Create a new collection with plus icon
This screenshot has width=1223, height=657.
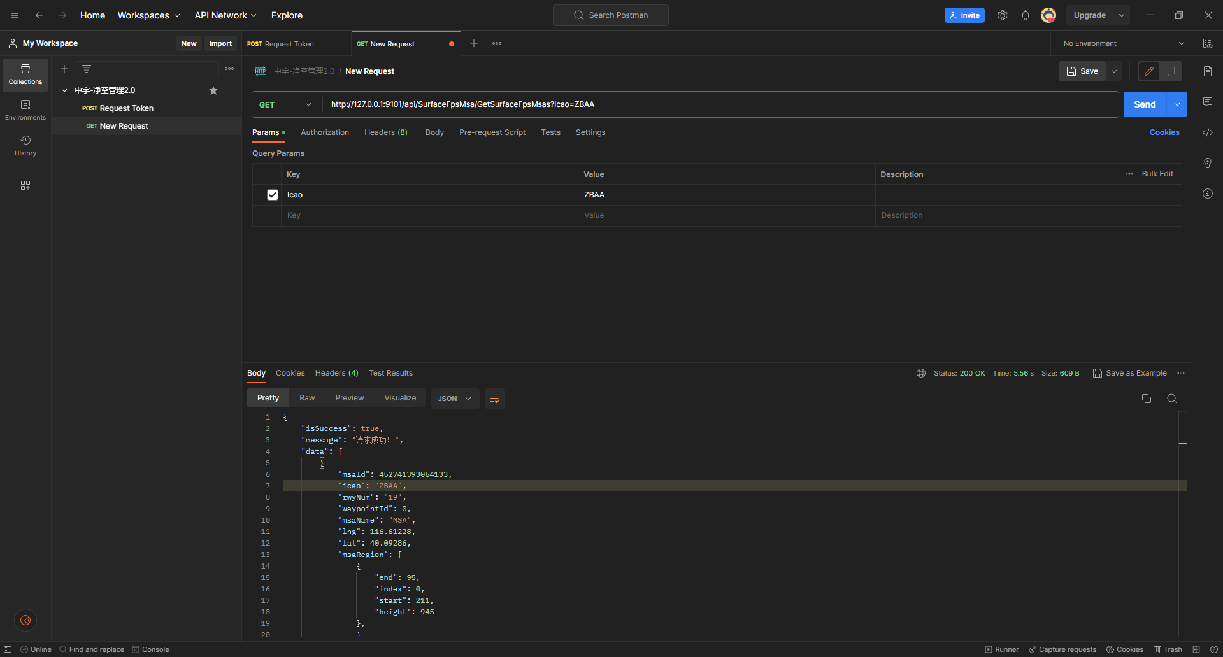pos(64,69)
